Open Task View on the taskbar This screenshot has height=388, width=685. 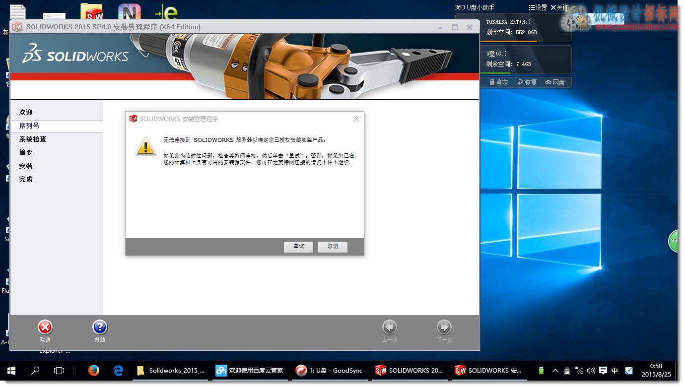[59, 371]
